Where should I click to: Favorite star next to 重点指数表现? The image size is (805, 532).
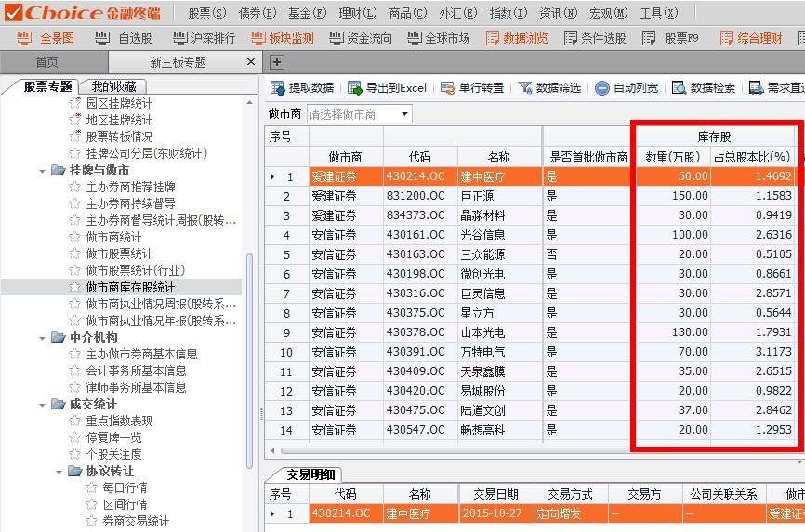click(x=75, y=421)
